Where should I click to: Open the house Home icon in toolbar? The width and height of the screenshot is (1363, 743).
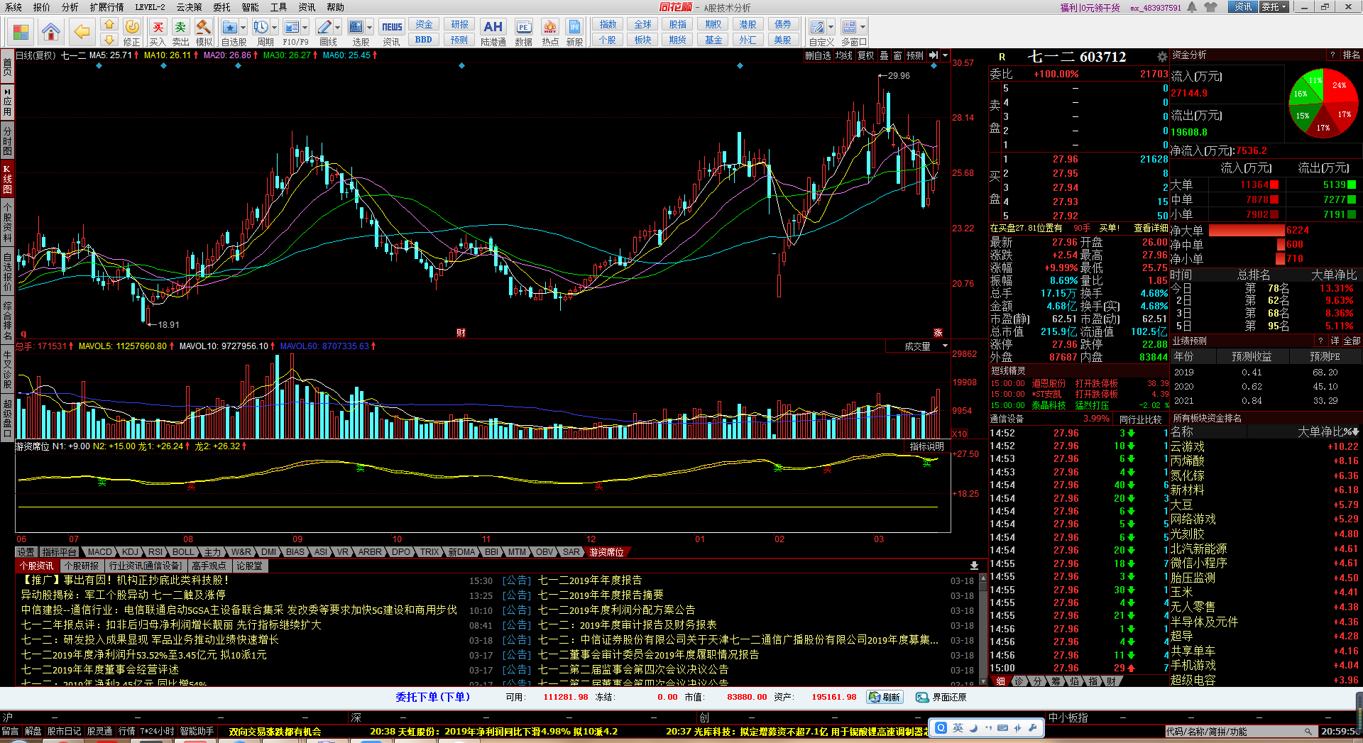tap(50, 32)
